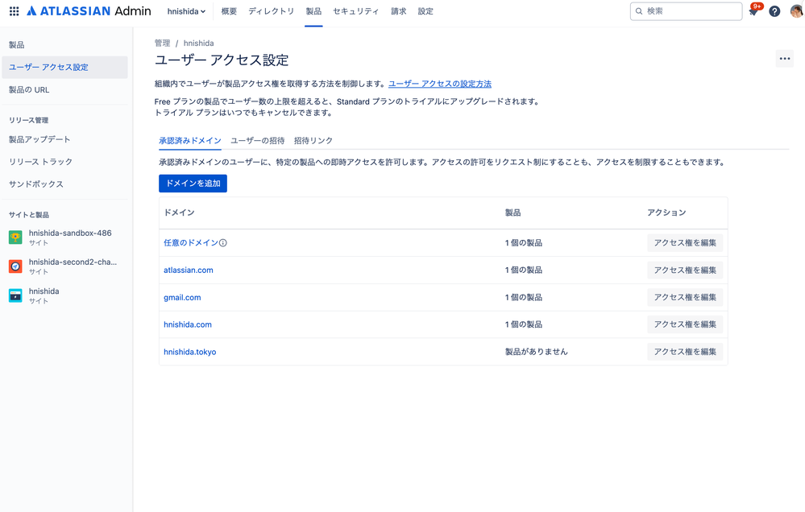Open the ユーザー アクセスの設定方法 link

439,83
